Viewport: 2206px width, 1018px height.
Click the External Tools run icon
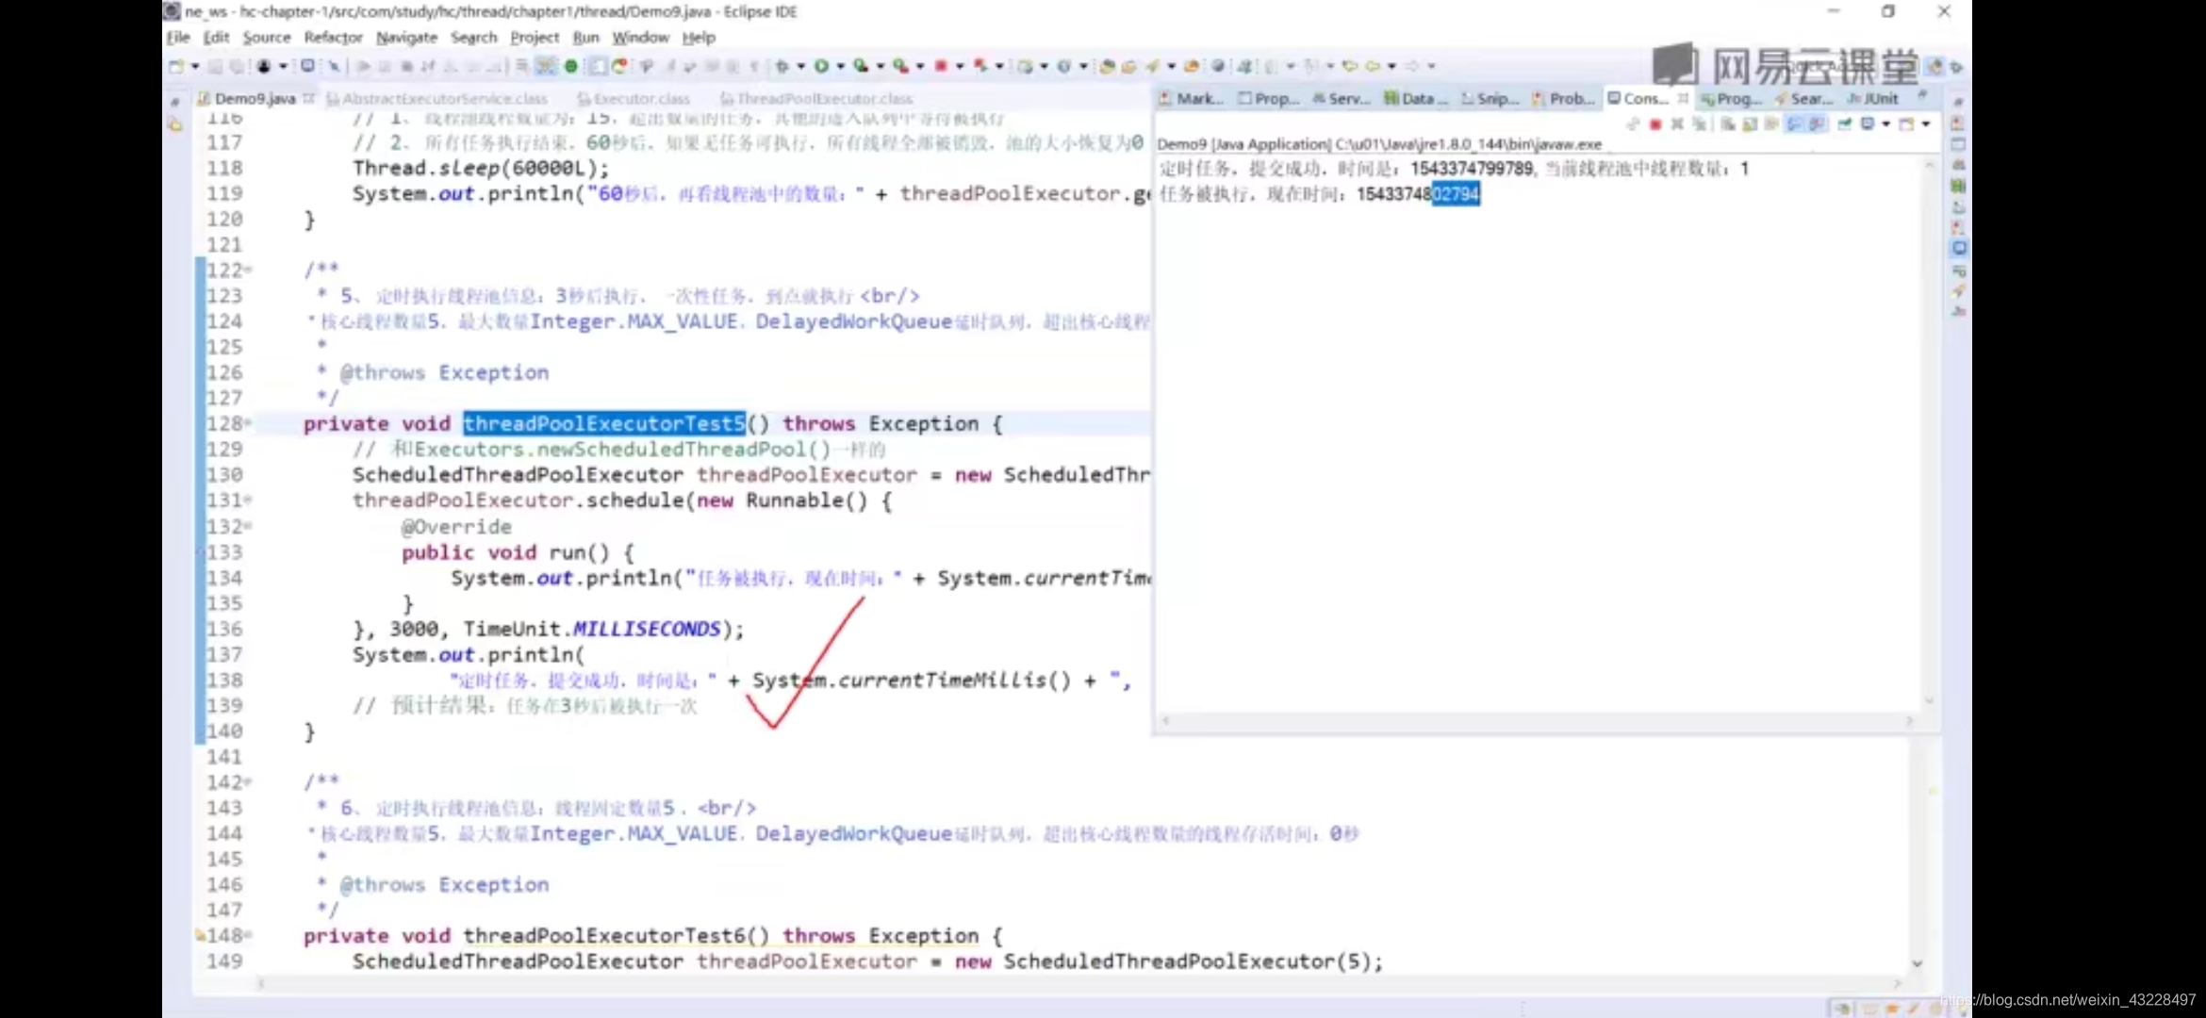coord(901,66)
